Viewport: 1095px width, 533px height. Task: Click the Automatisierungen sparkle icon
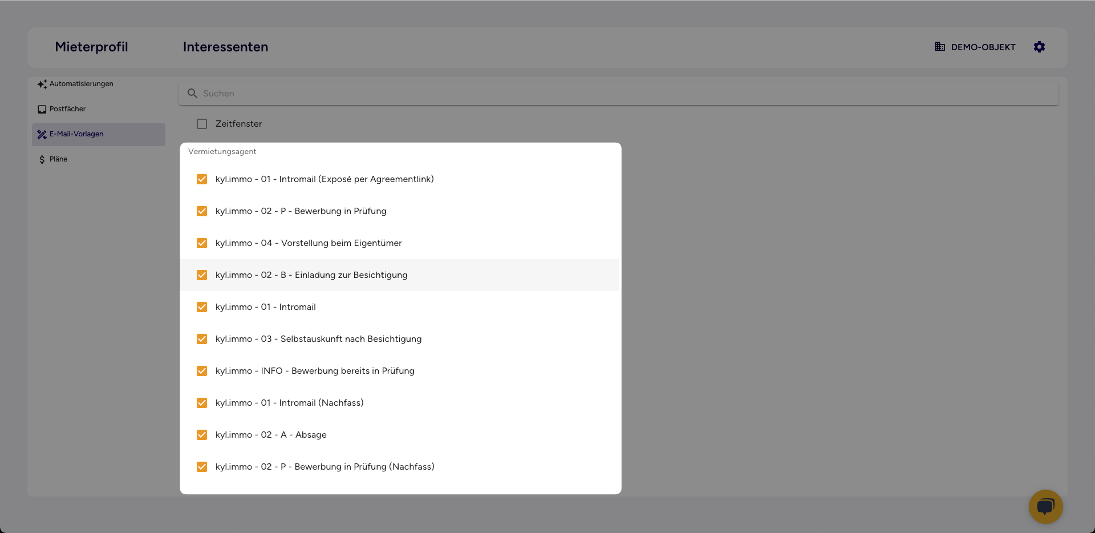click(x=42, y=84)
